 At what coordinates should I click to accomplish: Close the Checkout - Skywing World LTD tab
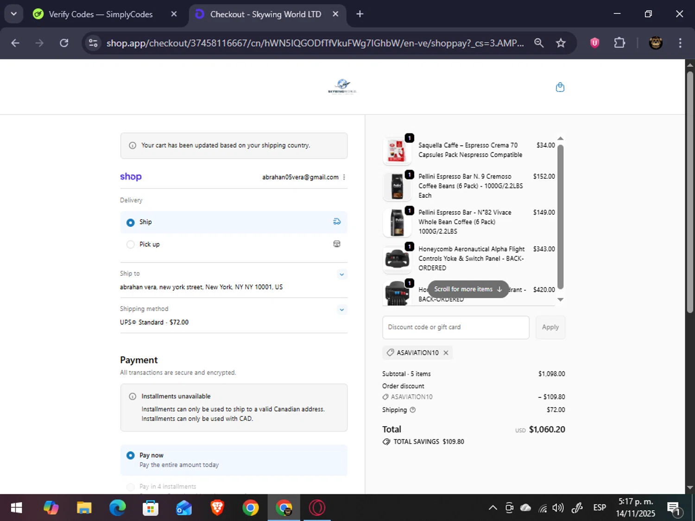[x=335, y=14]
